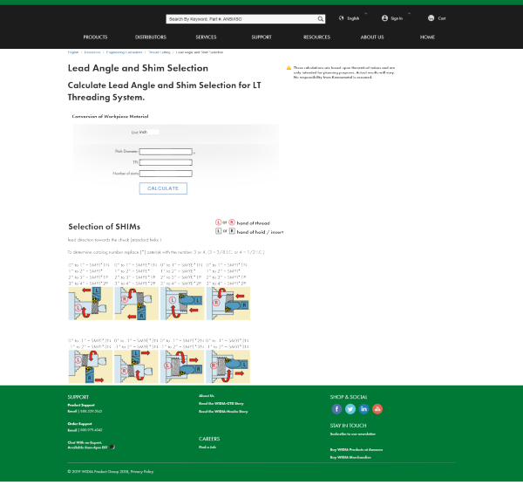This screenshot has height=492, width=523.
Task: Expand the Sign In dropdown arrow
Action: click(x=410, y=14)
